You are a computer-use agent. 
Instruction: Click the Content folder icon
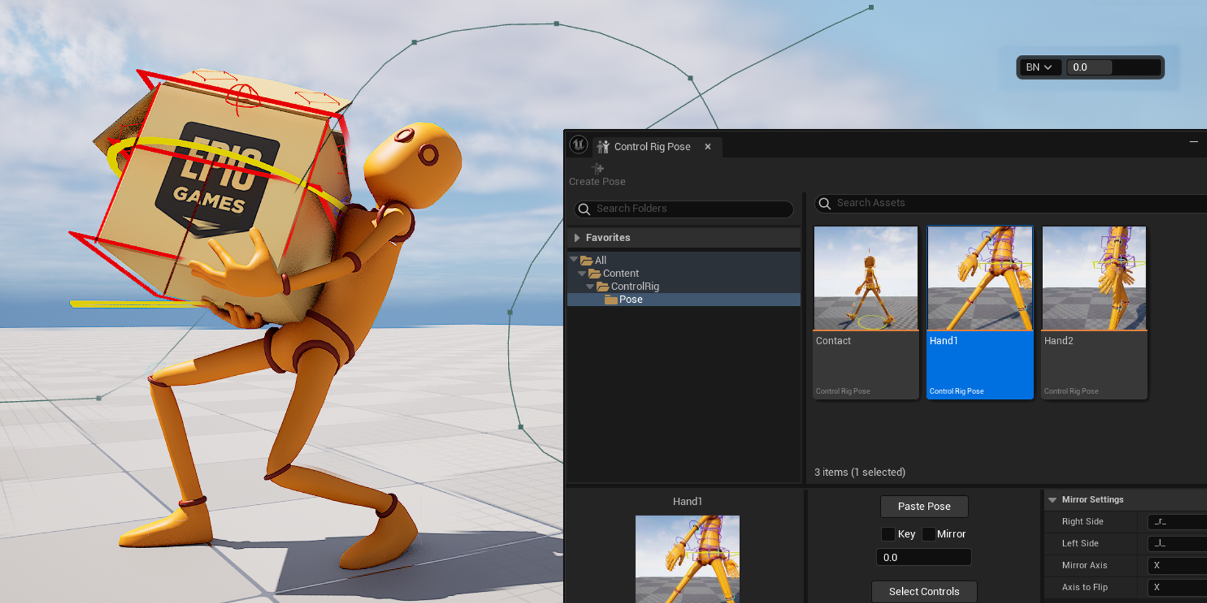pyautogui.click(x=594, y=273)
